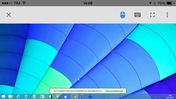Open the Calculator taskbar icon

point(34,96)
